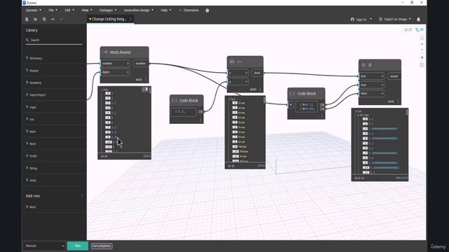The height and width of the screenshot is (252, 449).
Task: Click the Pan mode icon on canvas
Action: coord(422,57)
